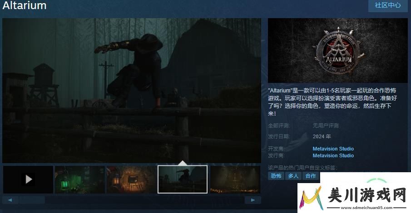
Task: Select the dark candle-lit room thumbnail
Action: [x=235, y=179]
